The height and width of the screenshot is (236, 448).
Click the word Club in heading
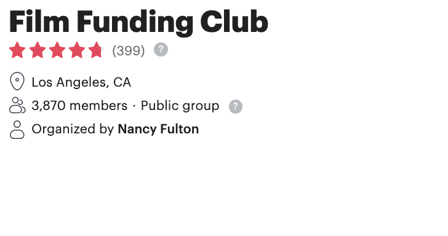click(x=234, y=22)
